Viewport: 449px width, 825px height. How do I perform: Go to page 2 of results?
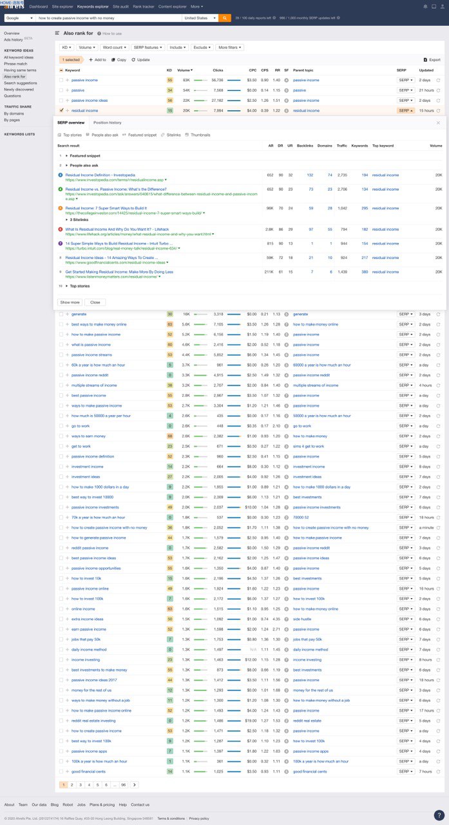click(72, 785)
